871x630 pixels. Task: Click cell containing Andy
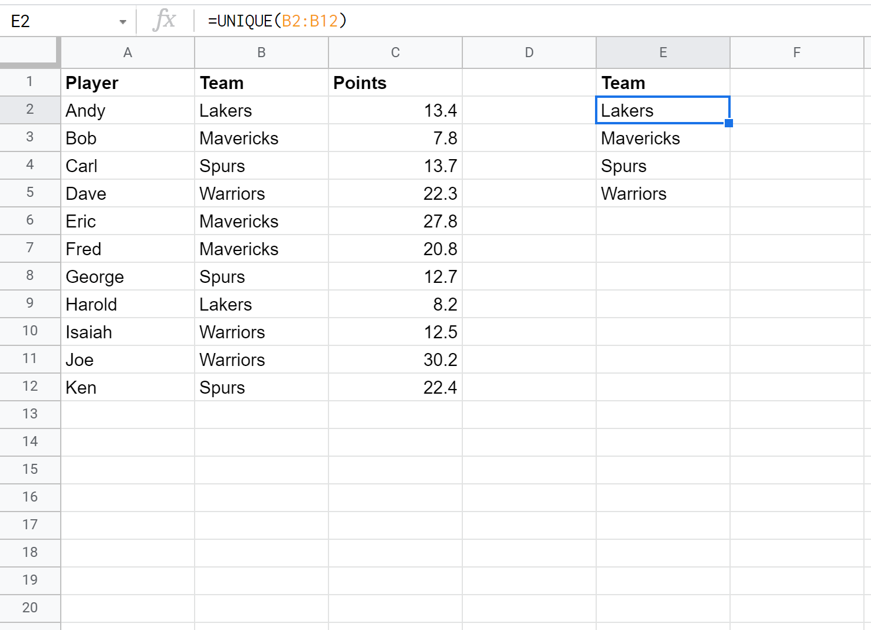point(127,110)
